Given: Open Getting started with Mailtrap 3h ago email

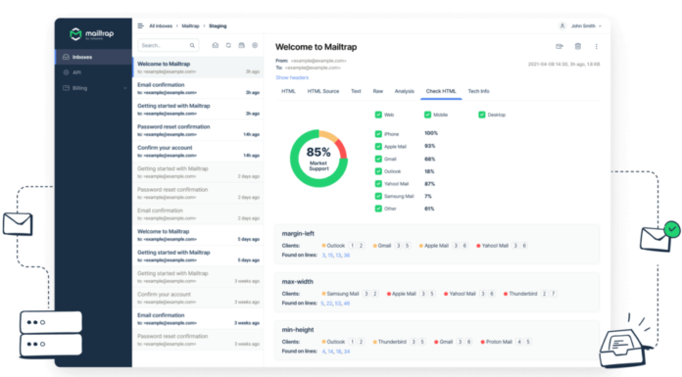Looking at the screenshot, I should (x=198, y=109).
